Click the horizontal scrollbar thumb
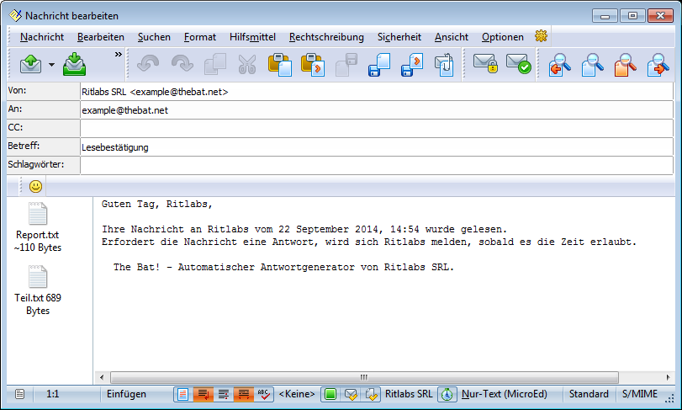The width and height of the screenshot is (682, 410). click(x=364, y=377)
